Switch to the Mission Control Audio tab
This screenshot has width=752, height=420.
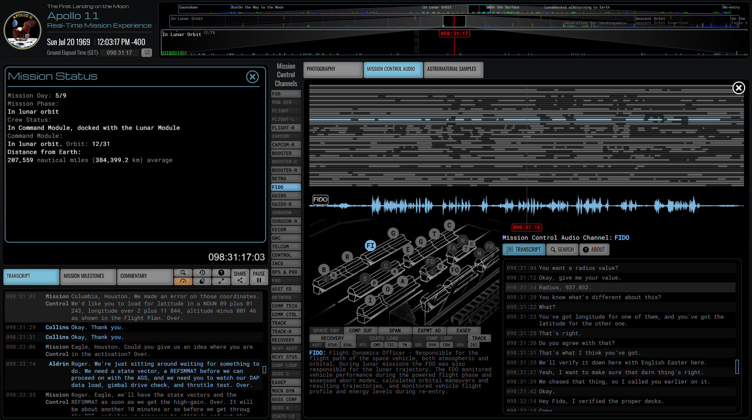(x=393, y=70)
